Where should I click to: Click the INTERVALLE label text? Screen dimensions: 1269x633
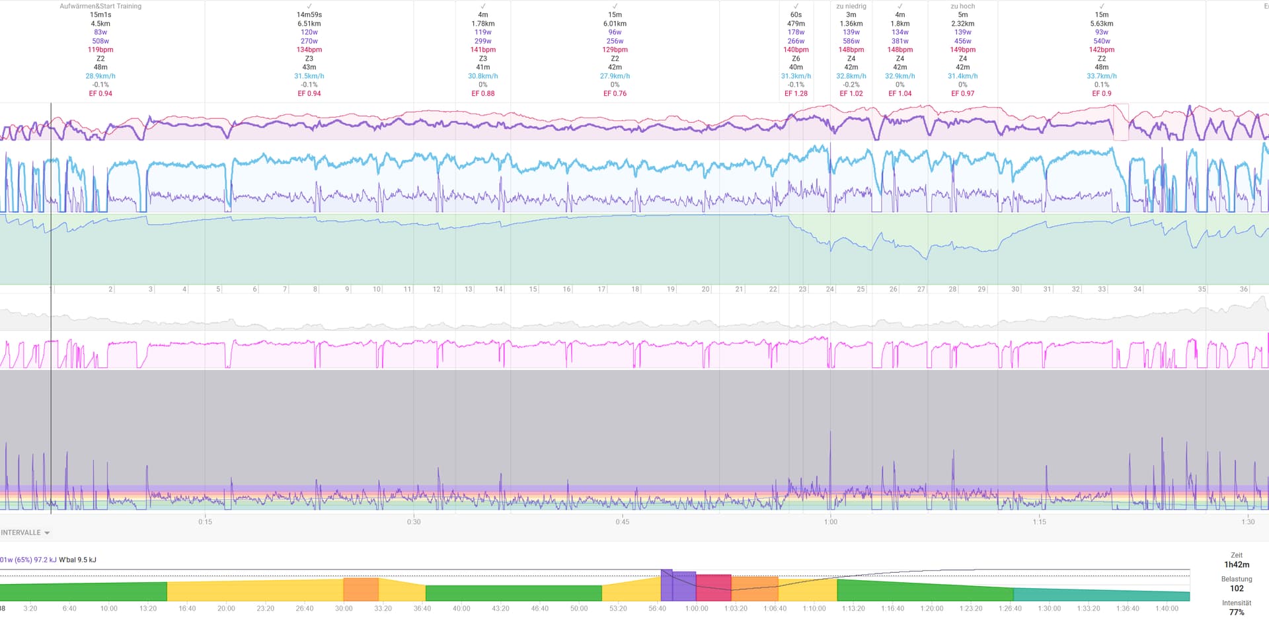(20, 533)
